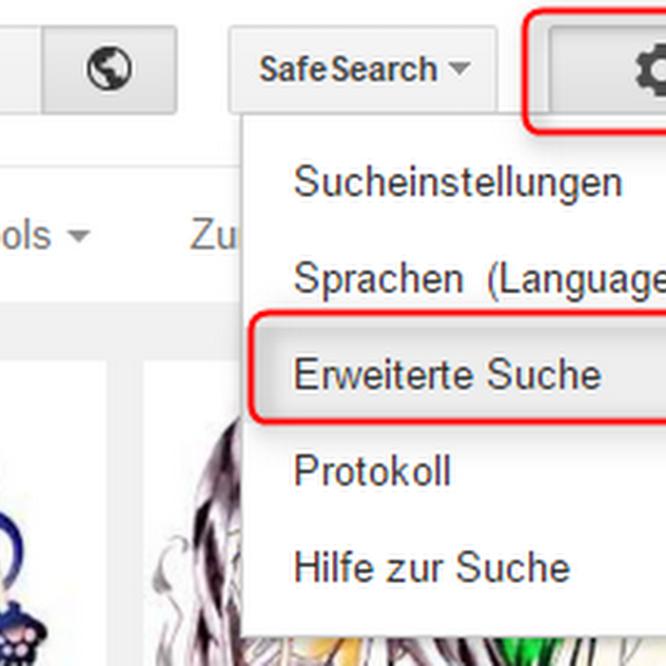Click the SafeSearch dropdown arrow
This screenshot has height=666, width=666.
[x=460, y=68]
